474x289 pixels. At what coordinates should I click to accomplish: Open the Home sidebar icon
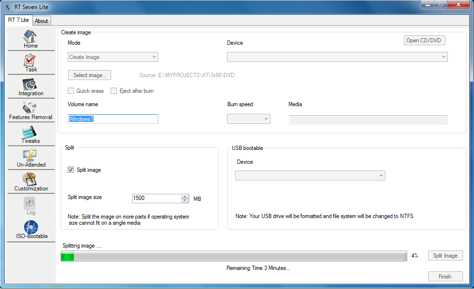click(x=31, y=39)
